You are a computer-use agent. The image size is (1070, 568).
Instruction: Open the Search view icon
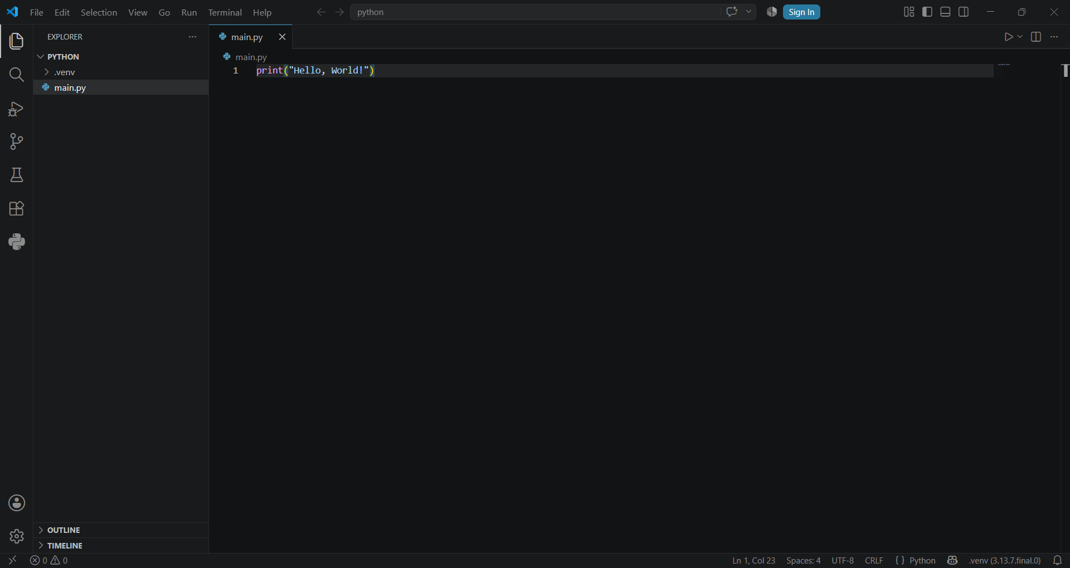coord(17,75)
